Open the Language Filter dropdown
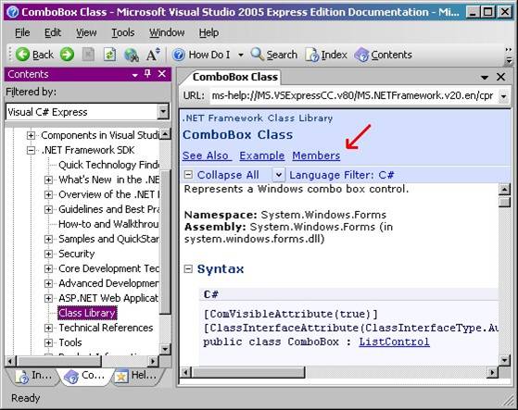The height and width of the screenshot is (410, 518). pos(278,175)
